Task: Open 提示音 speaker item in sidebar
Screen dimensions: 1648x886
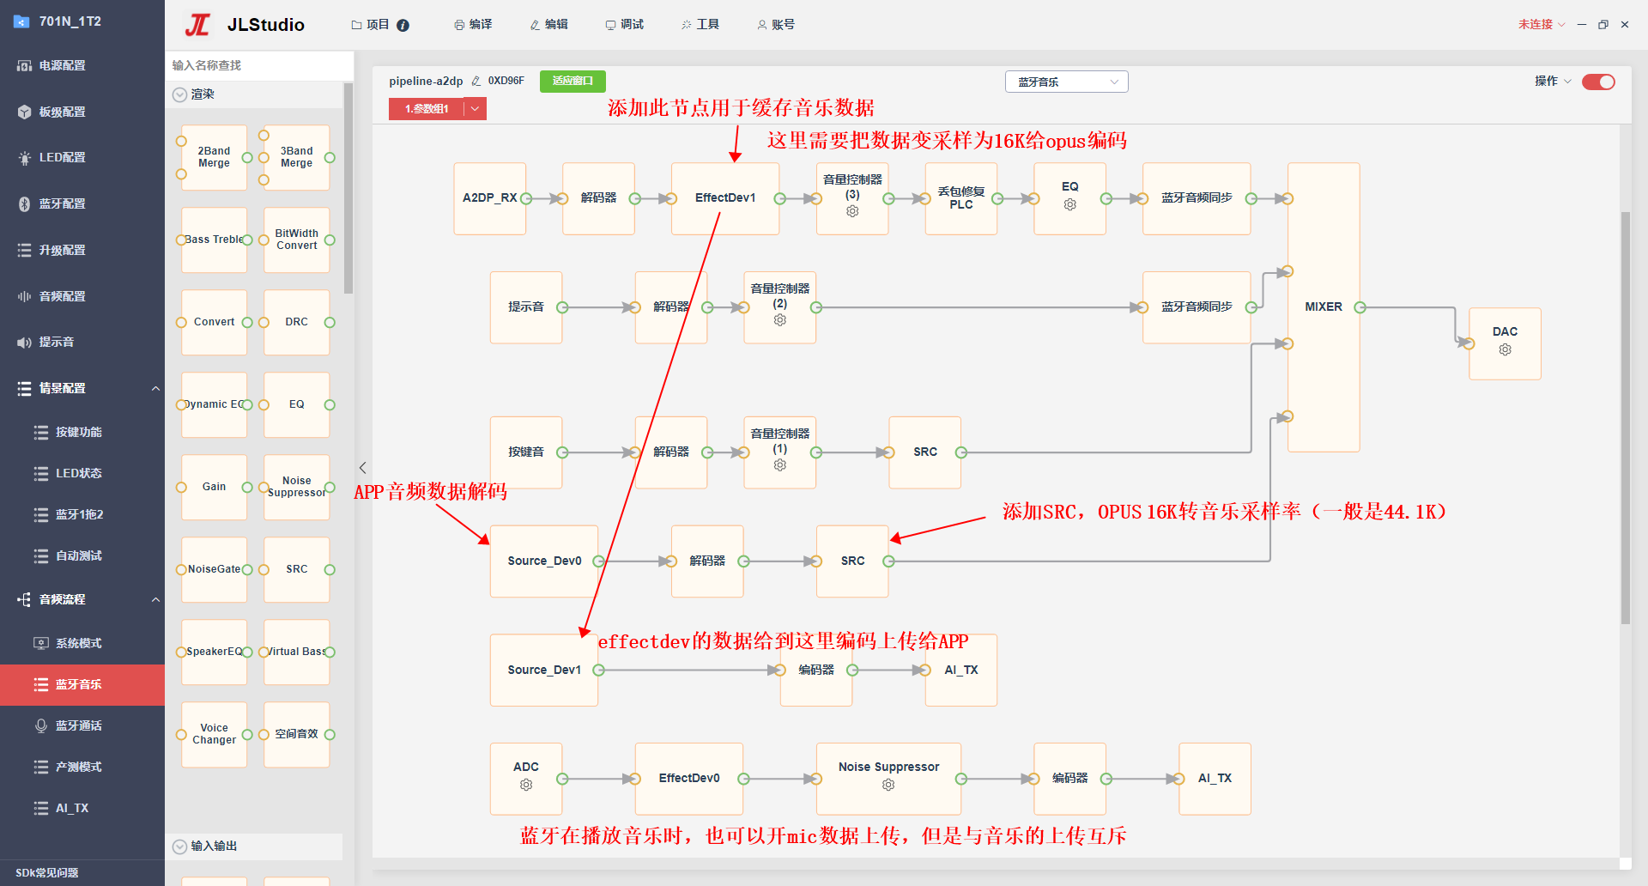Action: (82, 343)
